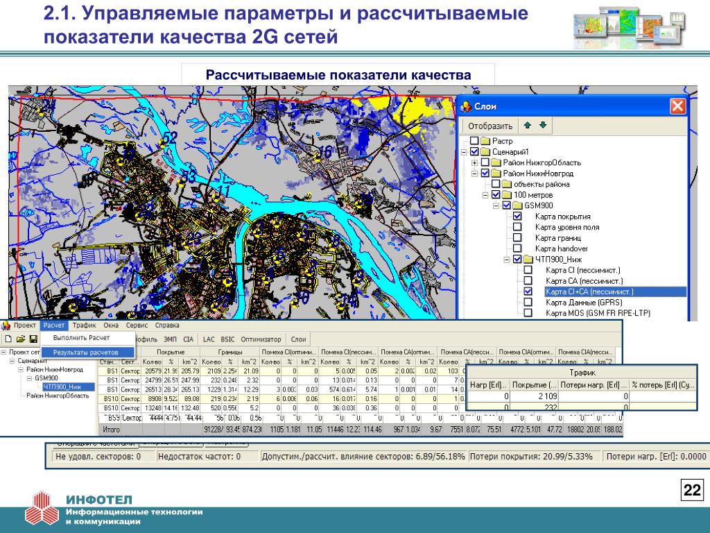Collapse the Сценарий1 node in Слои
The image size is (710, 533).
click(x=464, y=152)
